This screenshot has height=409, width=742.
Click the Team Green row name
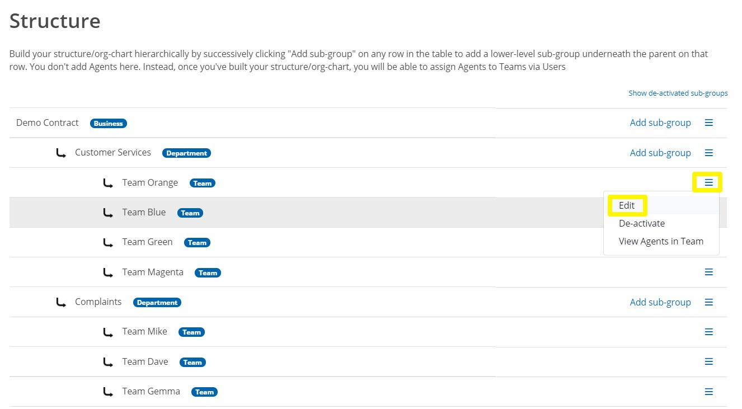147,242
